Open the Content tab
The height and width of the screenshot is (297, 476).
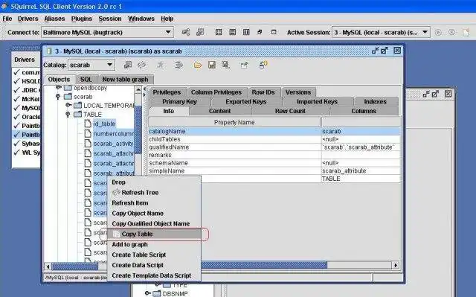tap(220, 111)
